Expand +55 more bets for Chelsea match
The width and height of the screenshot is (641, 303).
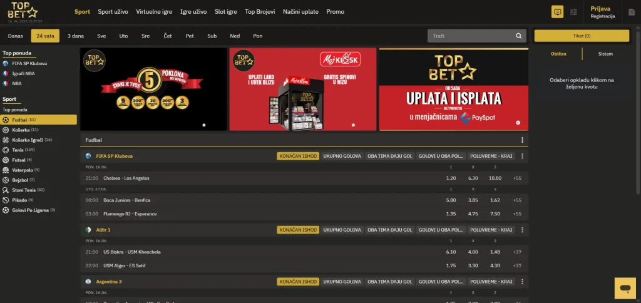pos(517,178)
